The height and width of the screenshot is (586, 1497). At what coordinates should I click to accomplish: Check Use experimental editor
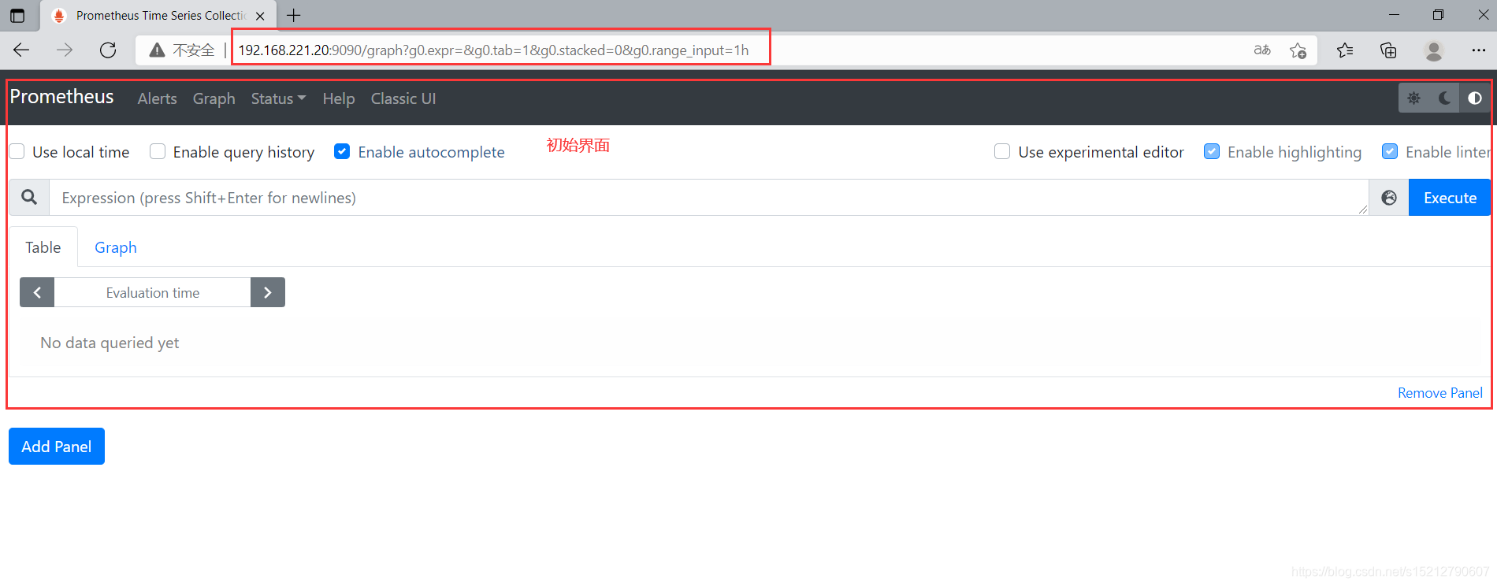pos(1002,151)
